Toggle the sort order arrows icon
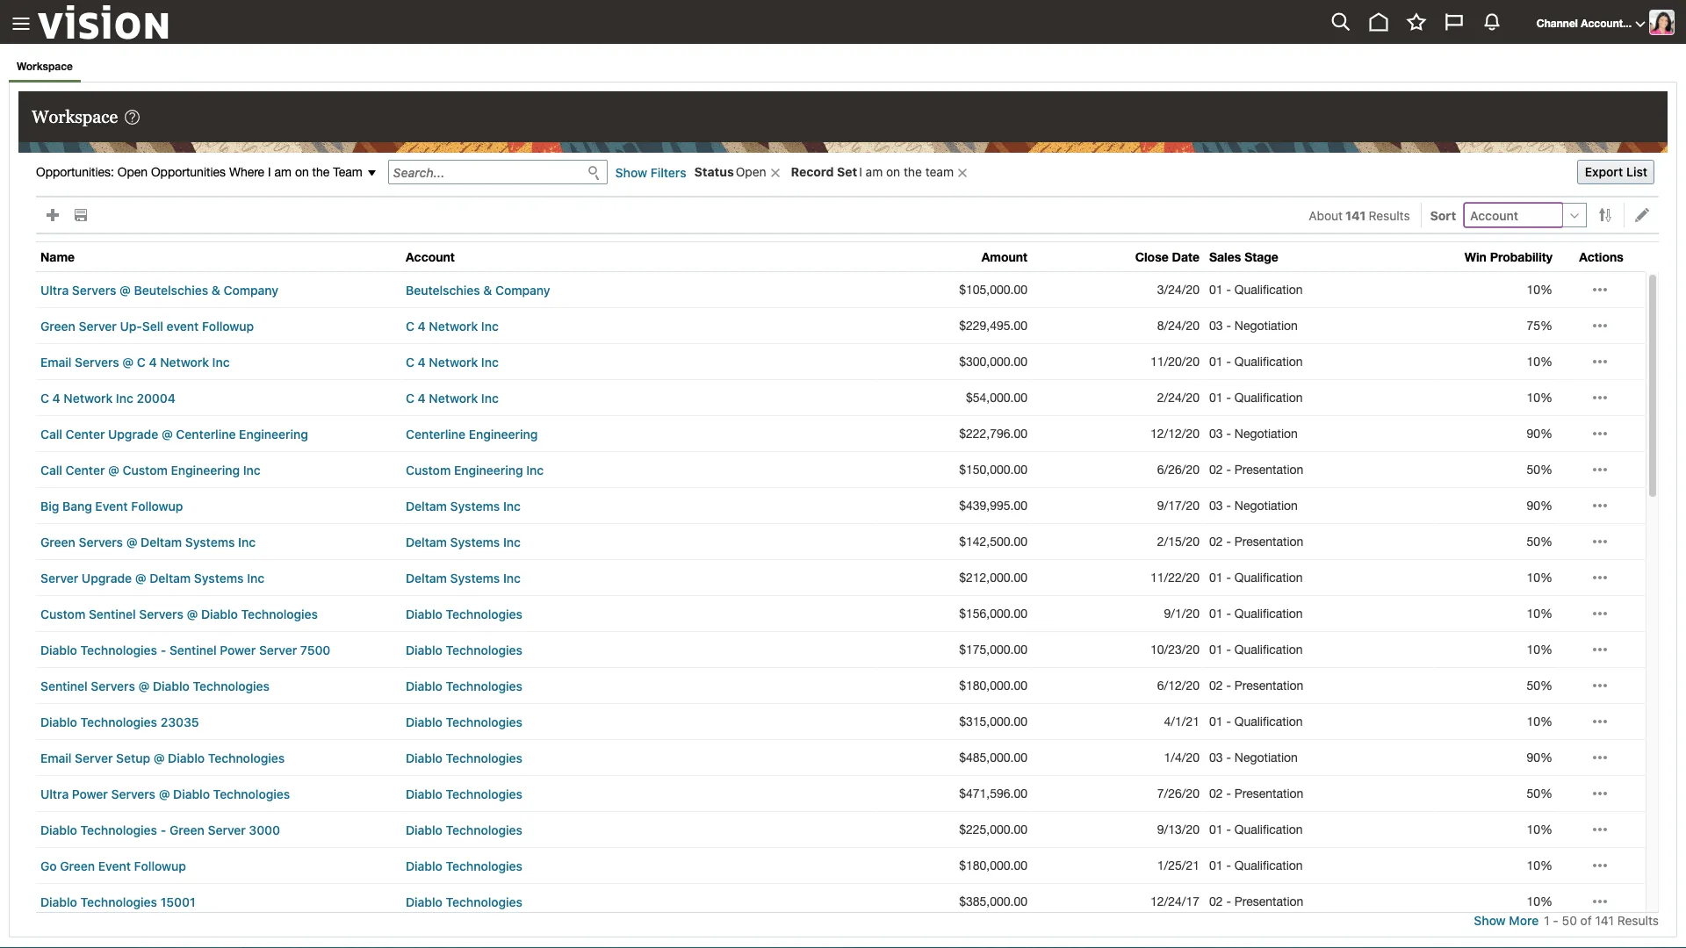Image resolution: width=1686 pixels, height=948 pixels. 1605,215
